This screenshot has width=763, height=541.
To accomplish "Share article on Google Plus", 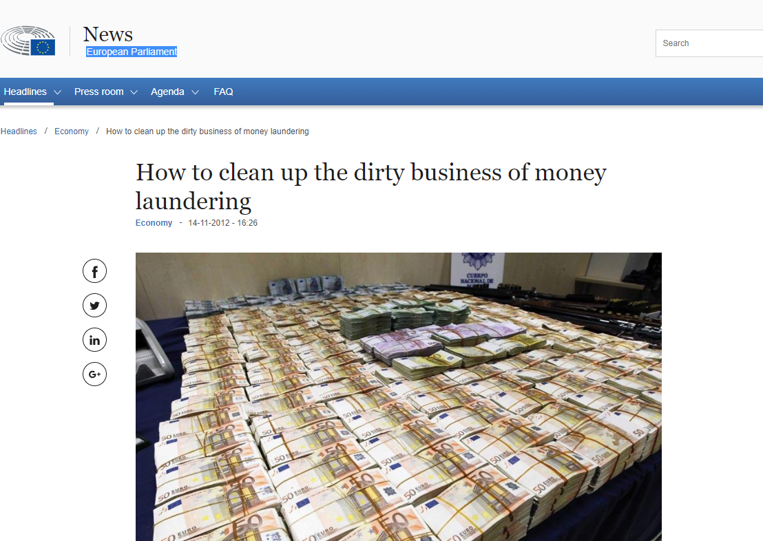I will 94,374.
